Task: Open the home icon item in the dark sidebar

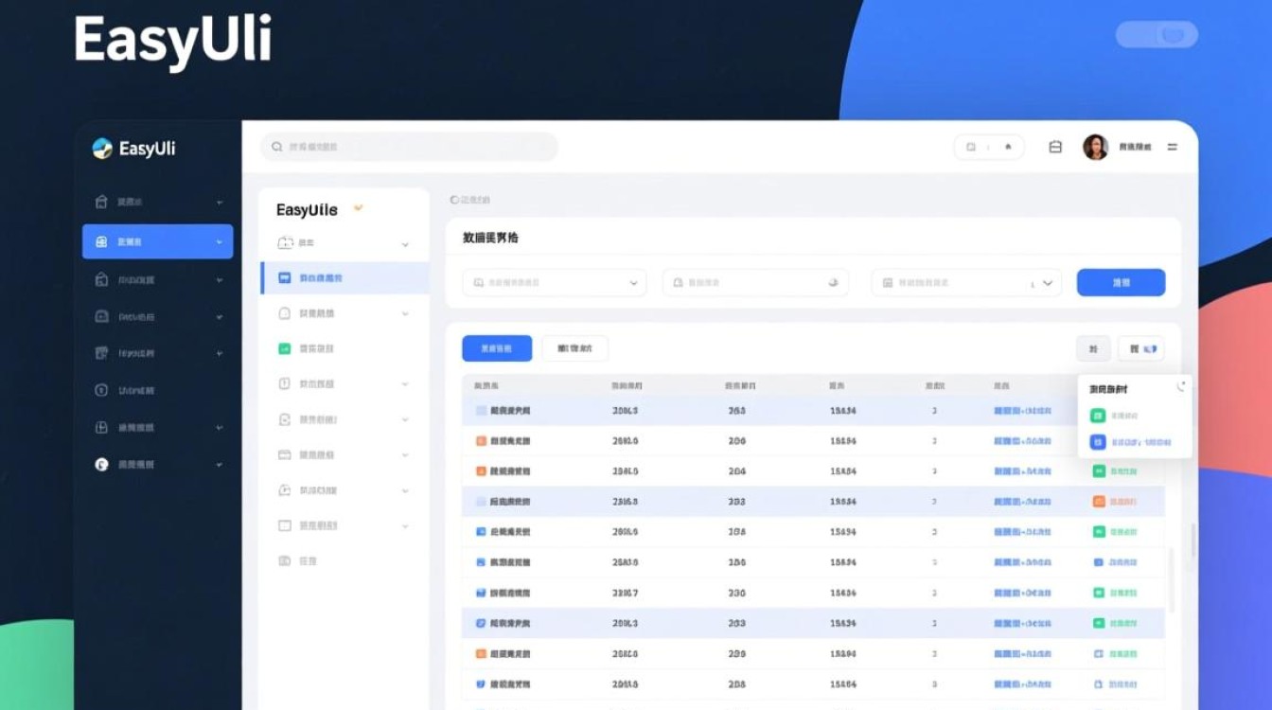Action: 102,202
